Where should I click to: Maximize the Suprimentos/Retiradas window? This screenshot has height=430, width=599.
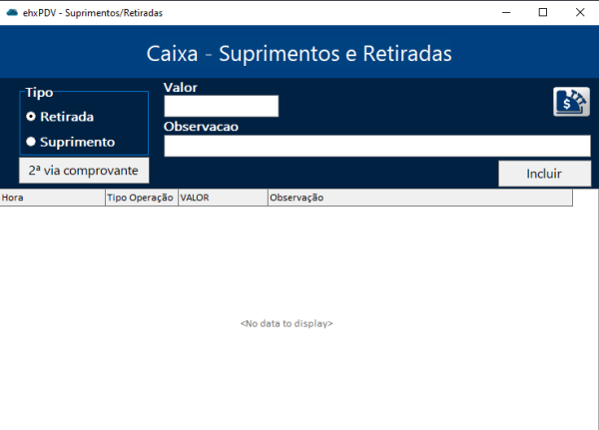542,12
